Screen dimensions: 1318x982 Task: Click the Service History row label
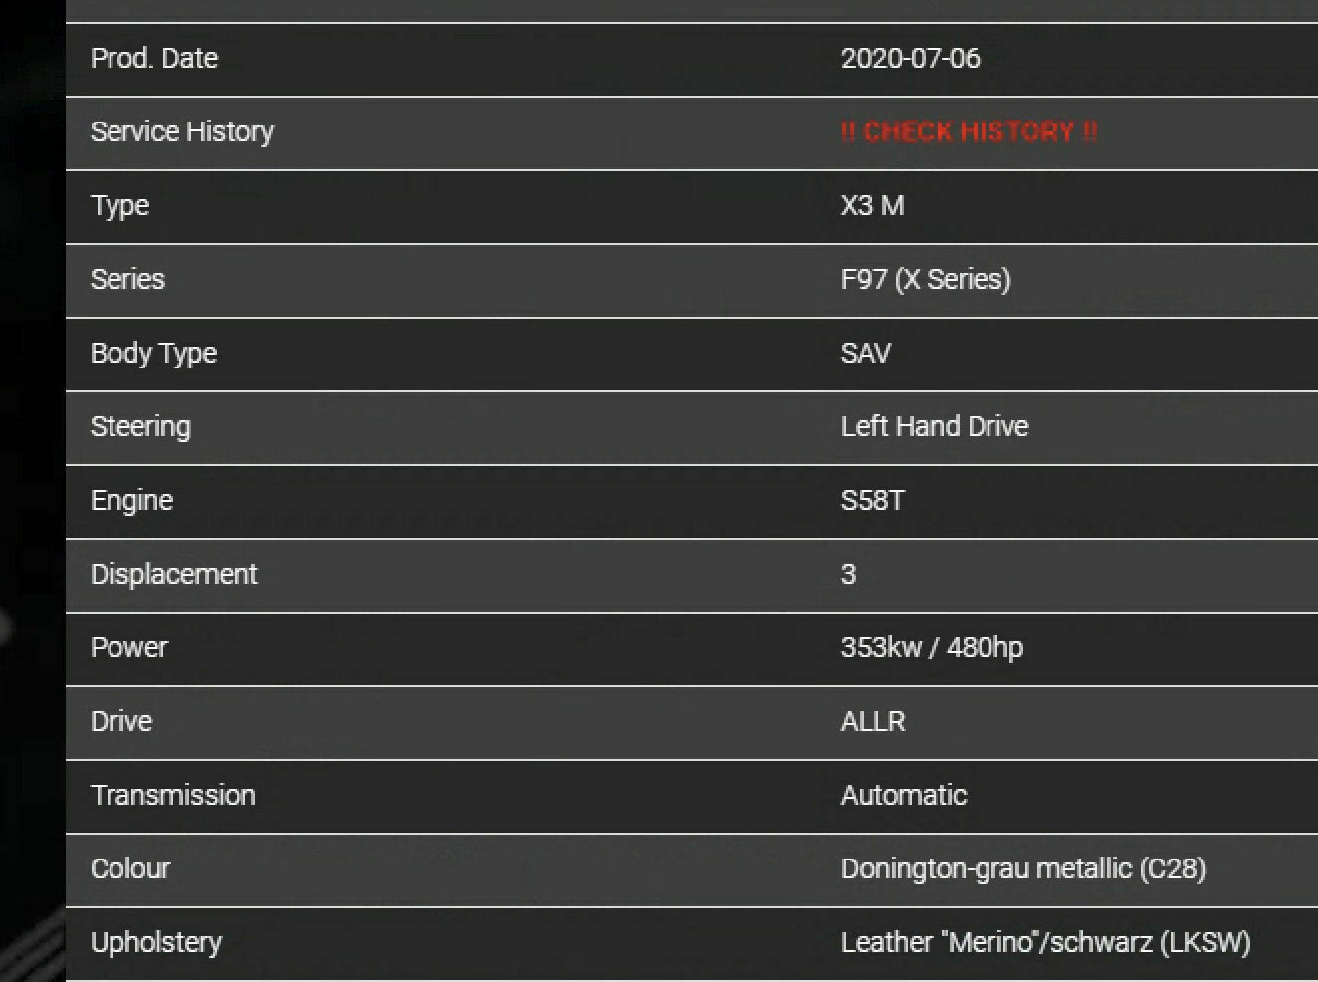[181, 131]
